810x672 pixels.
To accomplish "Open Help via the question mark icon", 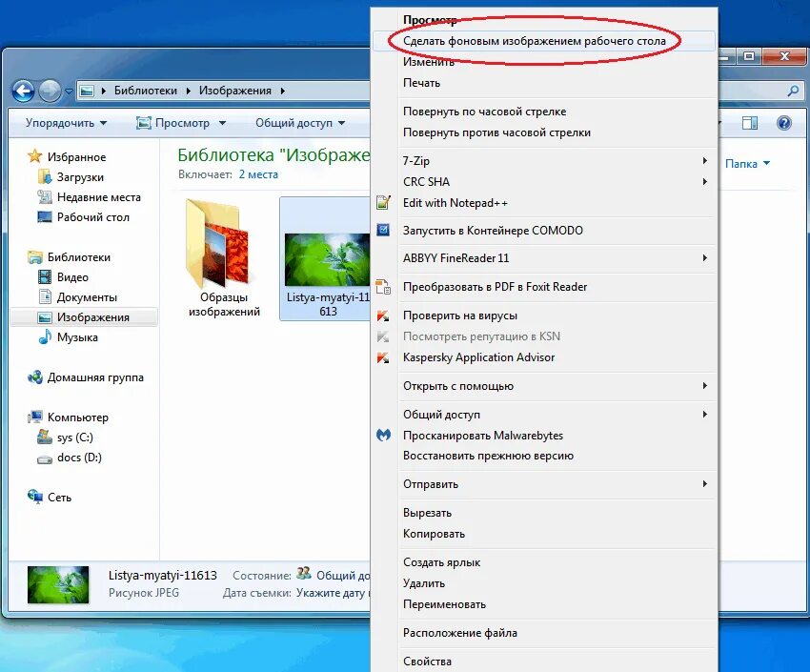I will click(x=783, y=123).
